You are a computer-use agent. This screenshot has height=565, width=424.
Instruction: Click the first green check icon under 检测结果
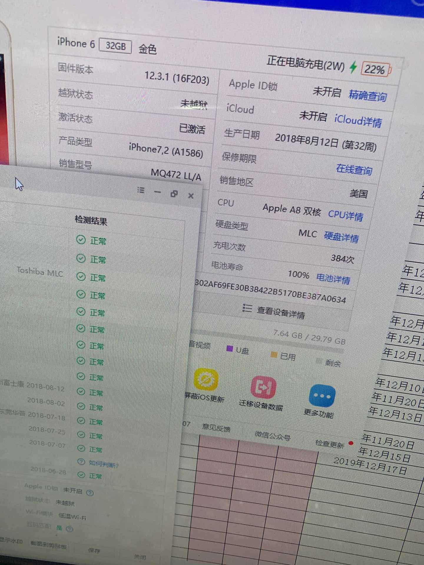point(81,240)
